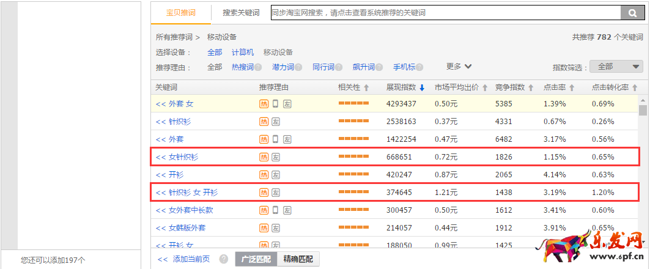Viewport: 650px width, 269px height.
Task: Expand the 更多 recommendation reasons
Action: tap(459, 67)
